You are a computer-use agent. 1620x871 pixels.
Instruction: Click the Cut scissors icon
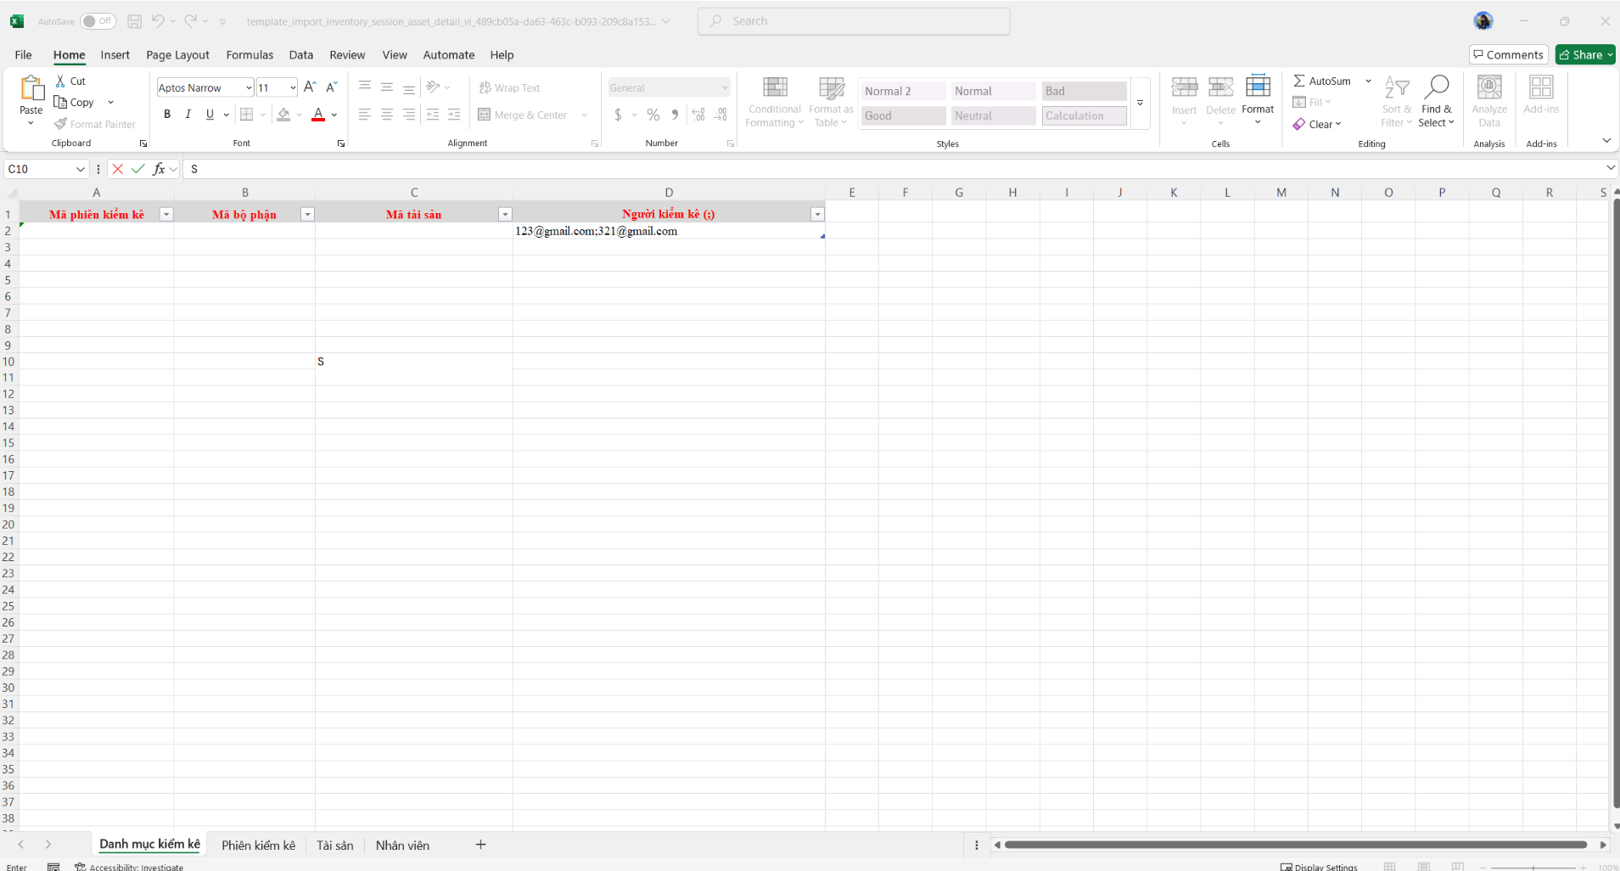61,81
